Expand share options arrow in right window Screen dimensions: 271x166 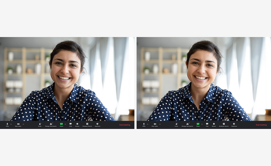[202, 124]
